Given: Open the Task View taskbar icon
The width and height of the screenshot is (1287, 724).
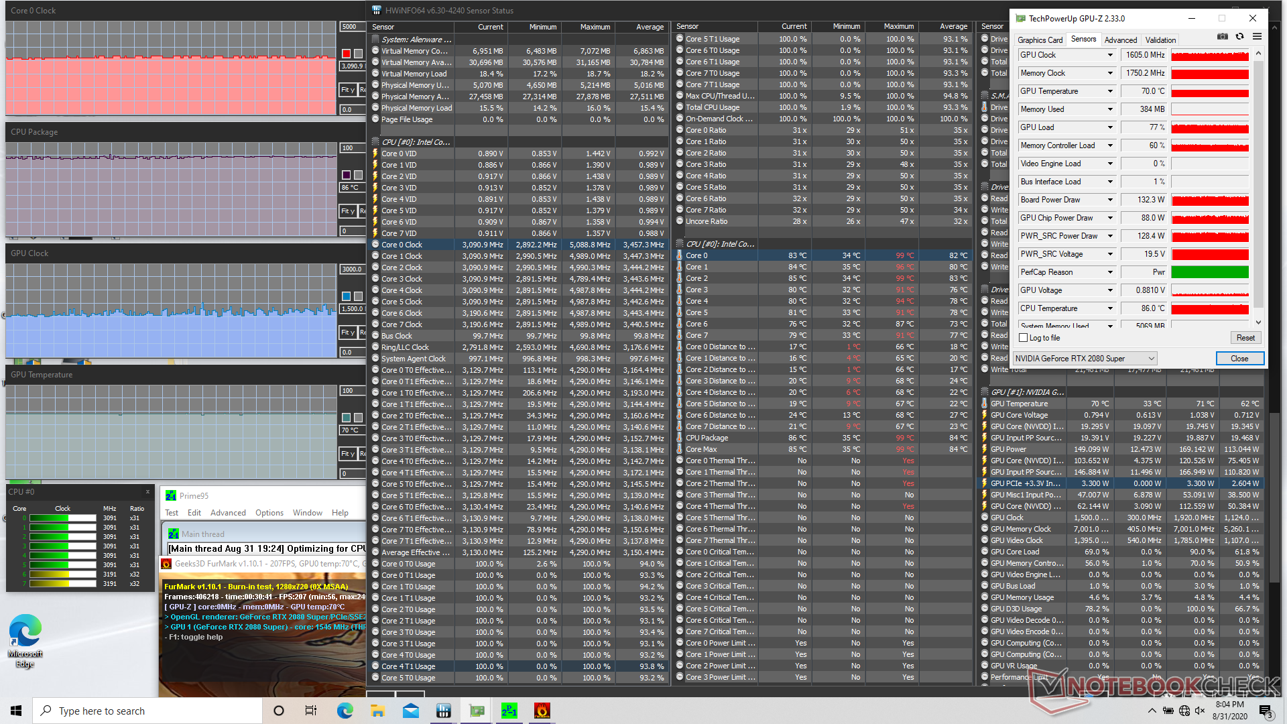Looking at the screenshot, I should (x=311, y=711).
